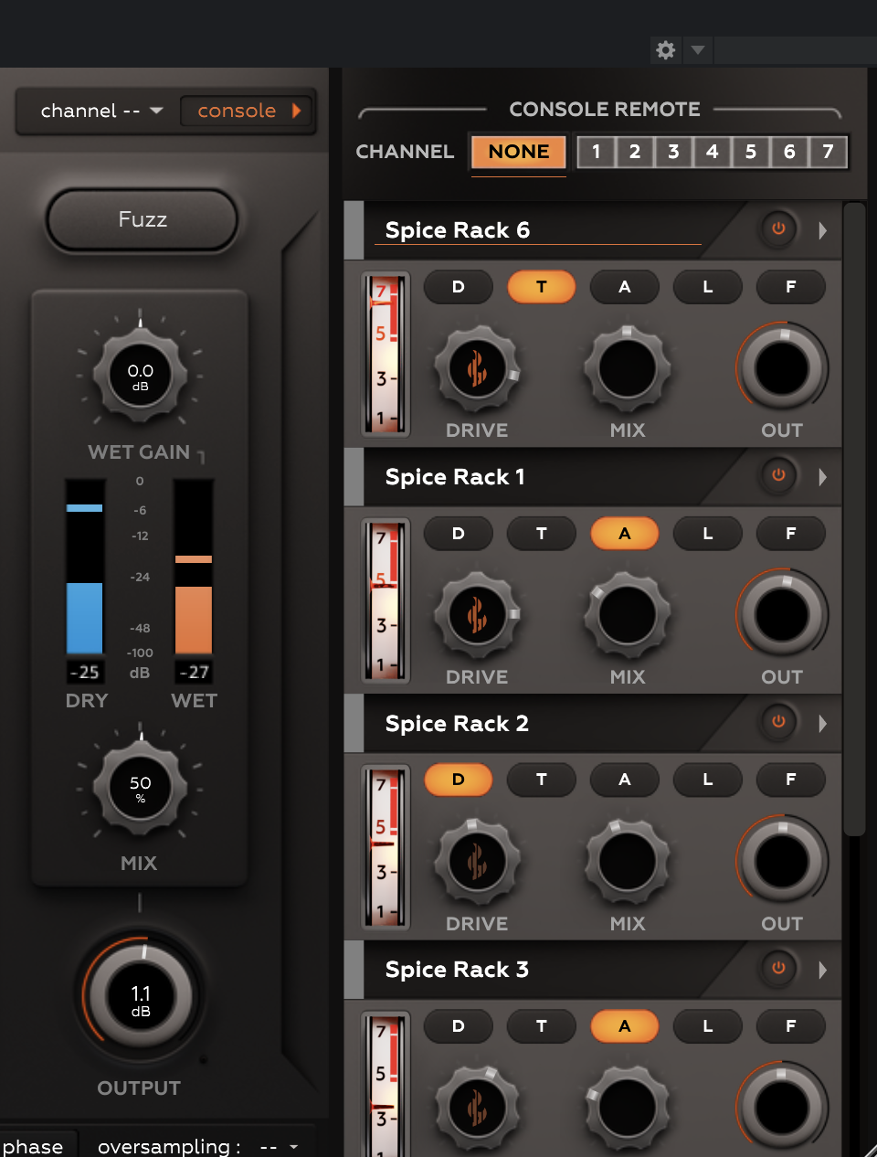This screenshot has width=877, height=1157.
Task: Select channel 1 in Console Remote
Action: point(597,152)
